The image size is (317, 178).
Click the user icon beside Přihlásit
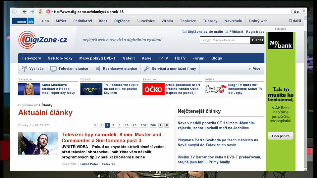point(227,32)
